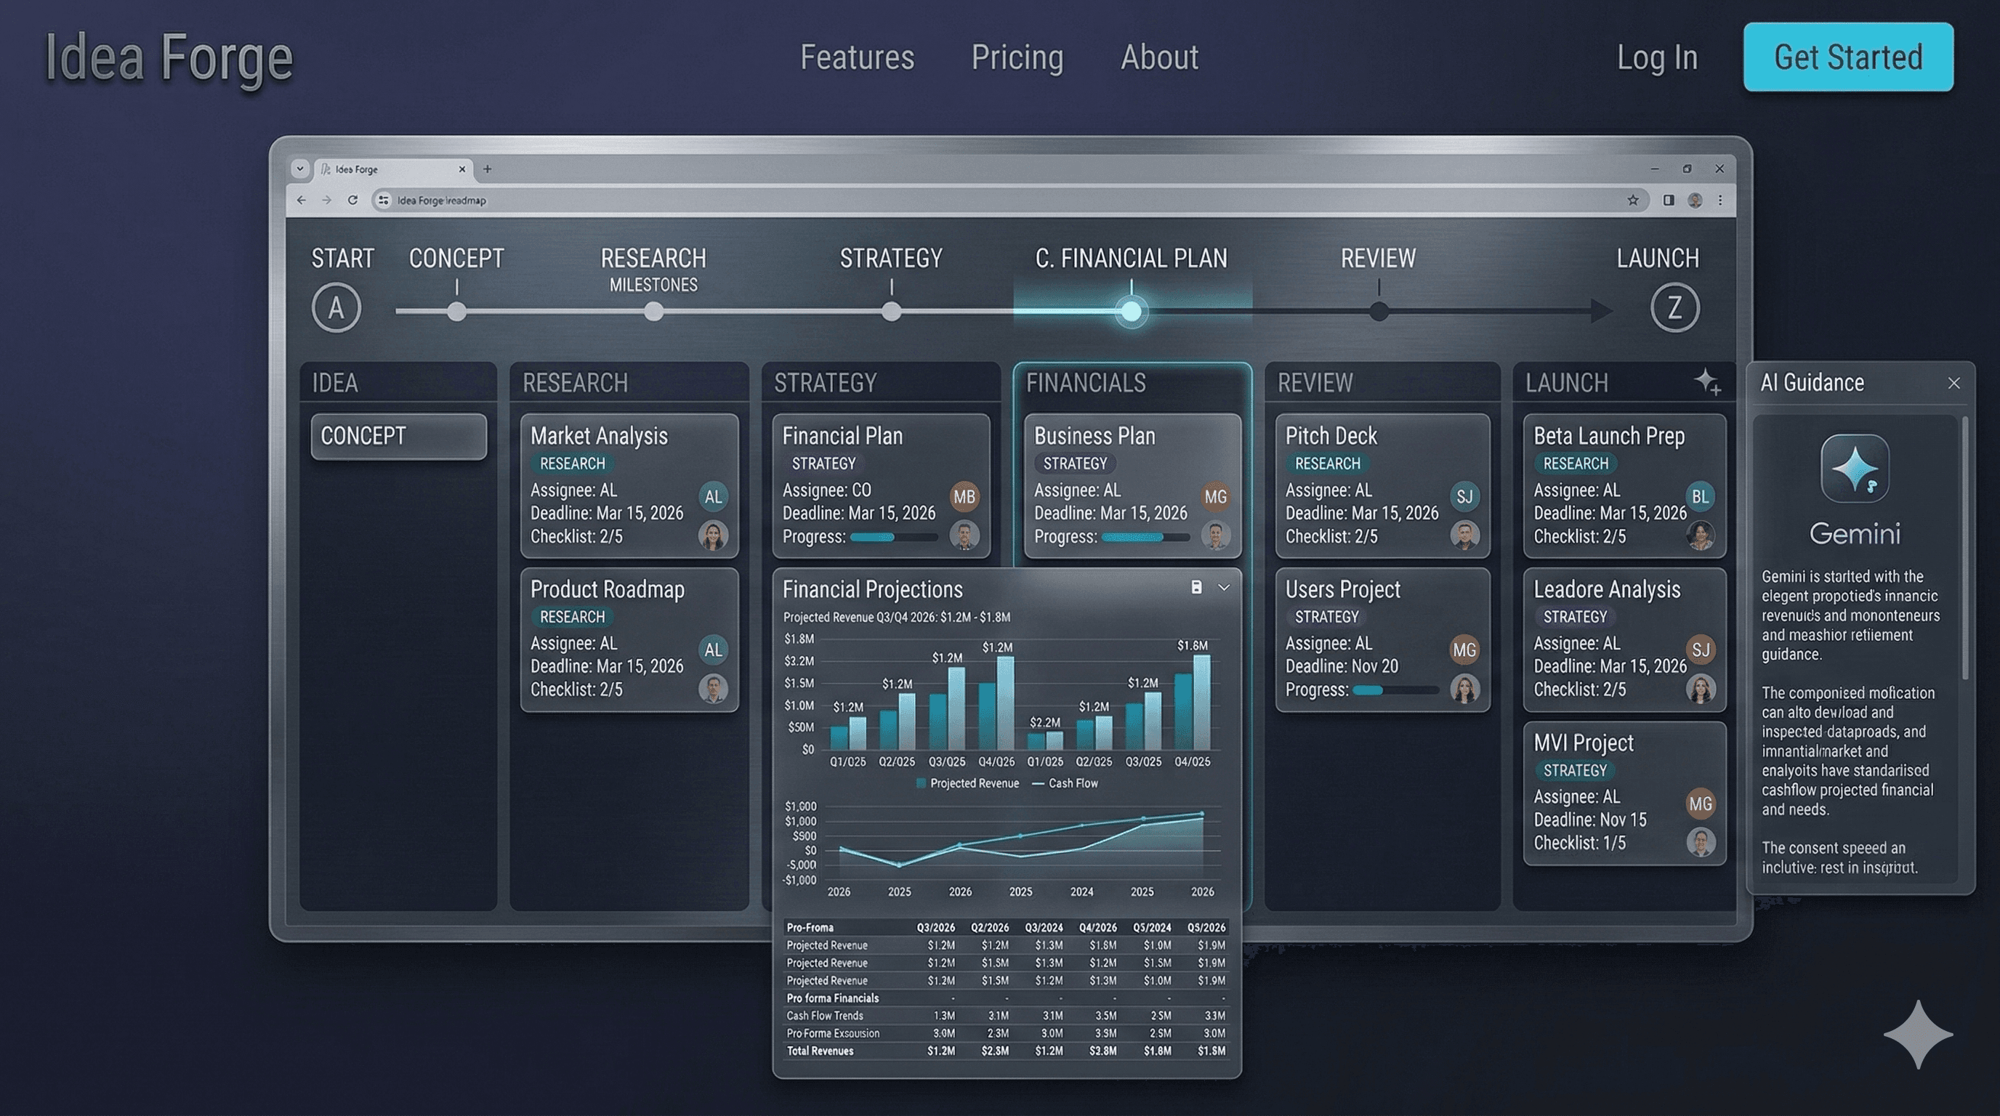Click the Log In link

coord(1657,57)
